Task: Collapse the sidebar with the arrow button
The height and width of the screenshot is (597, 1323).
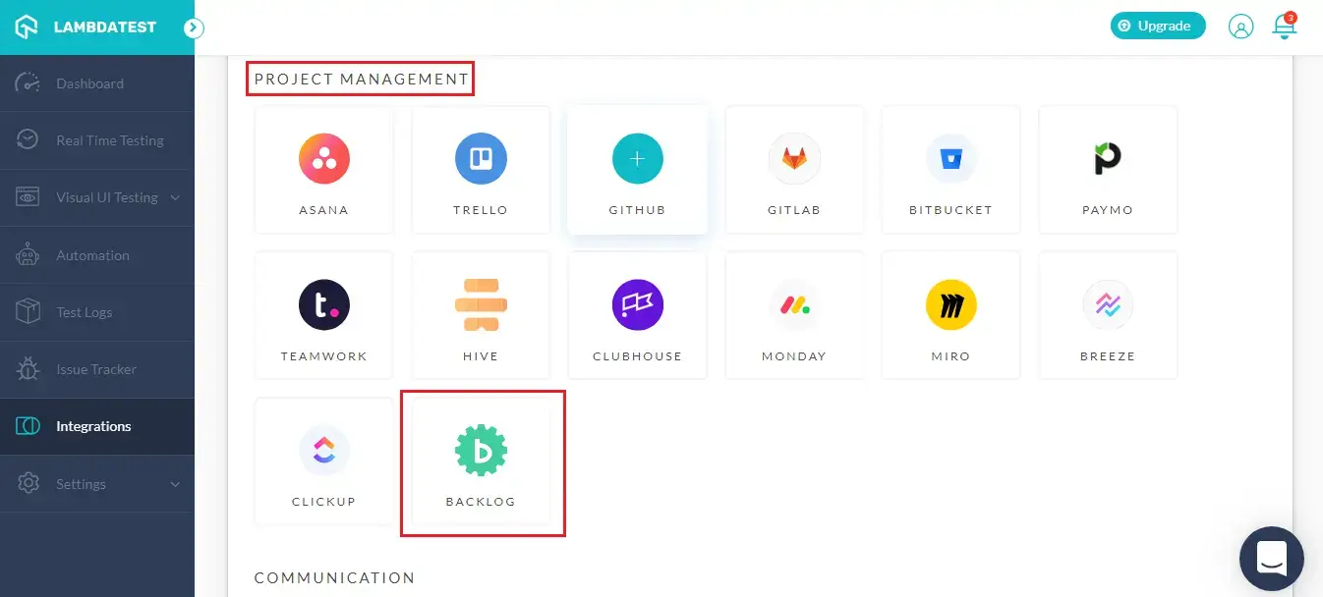Action: tap(194, 28)
